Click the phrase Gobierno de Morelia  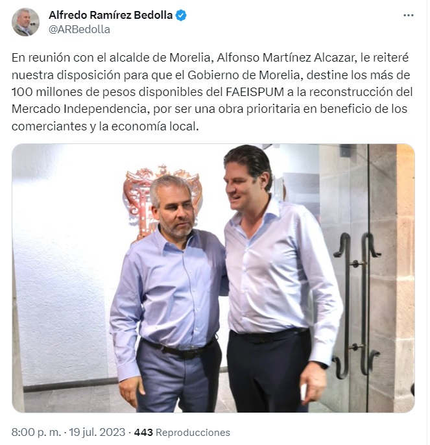pos(243,75)
